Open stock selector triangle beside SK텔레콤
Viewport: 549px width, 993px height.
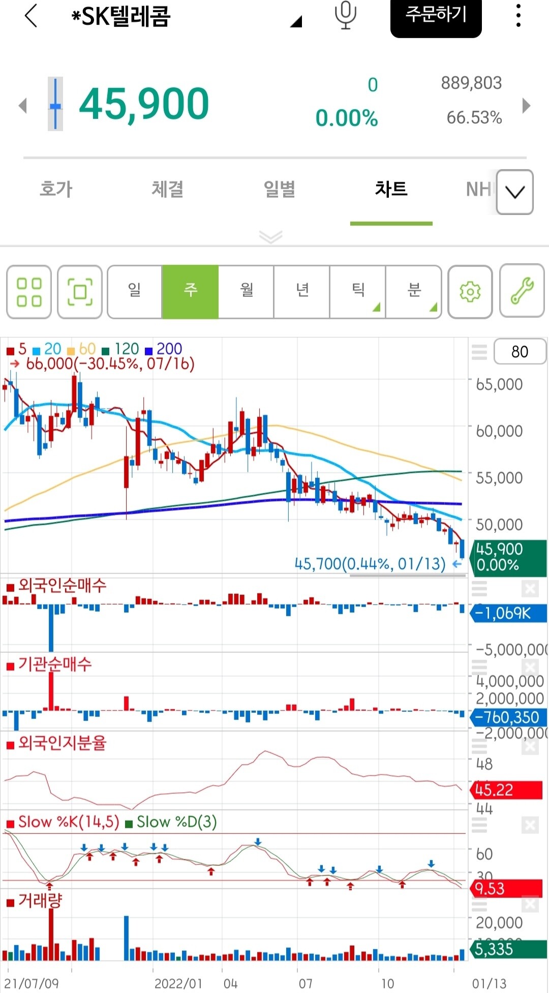pyautogui.click(x=296, y=21)
